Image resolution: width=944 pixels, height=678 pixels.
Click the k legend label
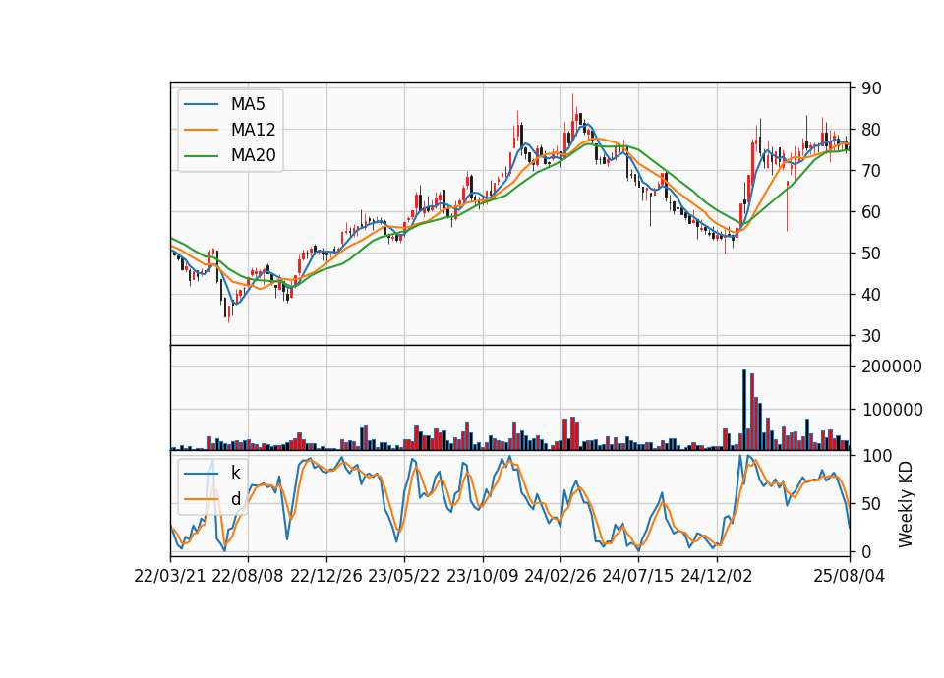[x=235, y=473]
